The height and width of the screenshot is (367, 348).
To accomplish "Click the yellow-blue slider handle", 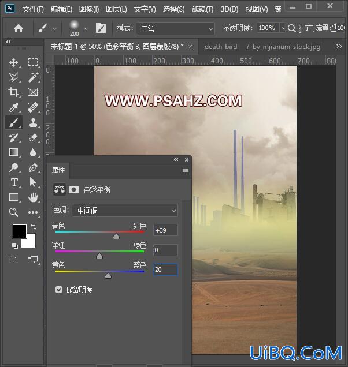I will [x=108, y=275].
